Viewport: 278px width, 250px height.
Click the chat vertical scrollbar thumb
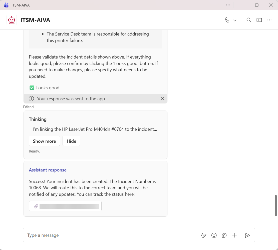pyautogui.click(x=276, y=205)
